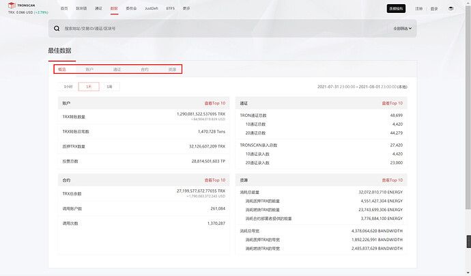This screenshot has height=276, width=471.
Task: Click the value 28,814,501,603 TP
Action: tap(208, 161)
